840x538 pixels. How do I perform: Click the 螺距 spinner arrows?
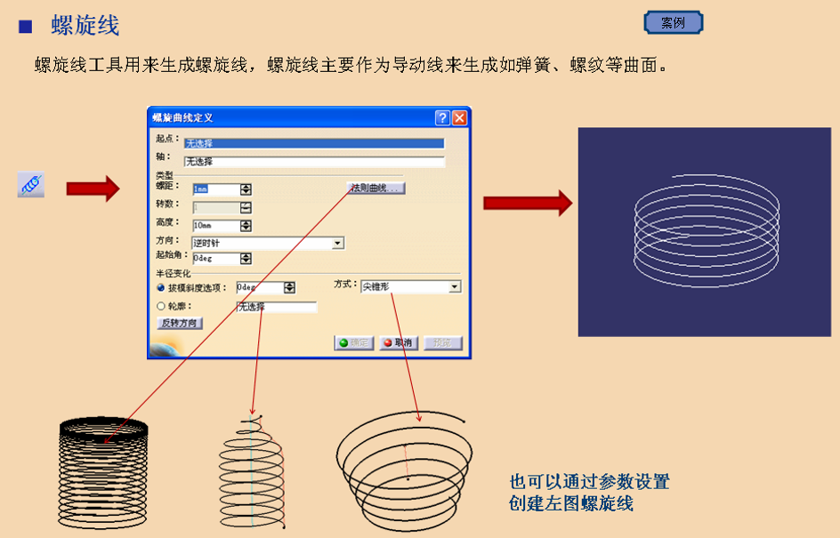246,189
